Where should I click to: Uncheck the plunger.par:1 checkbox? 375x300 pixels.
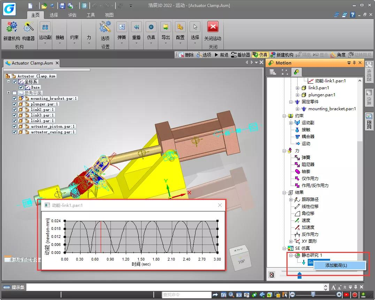[14, 104]
